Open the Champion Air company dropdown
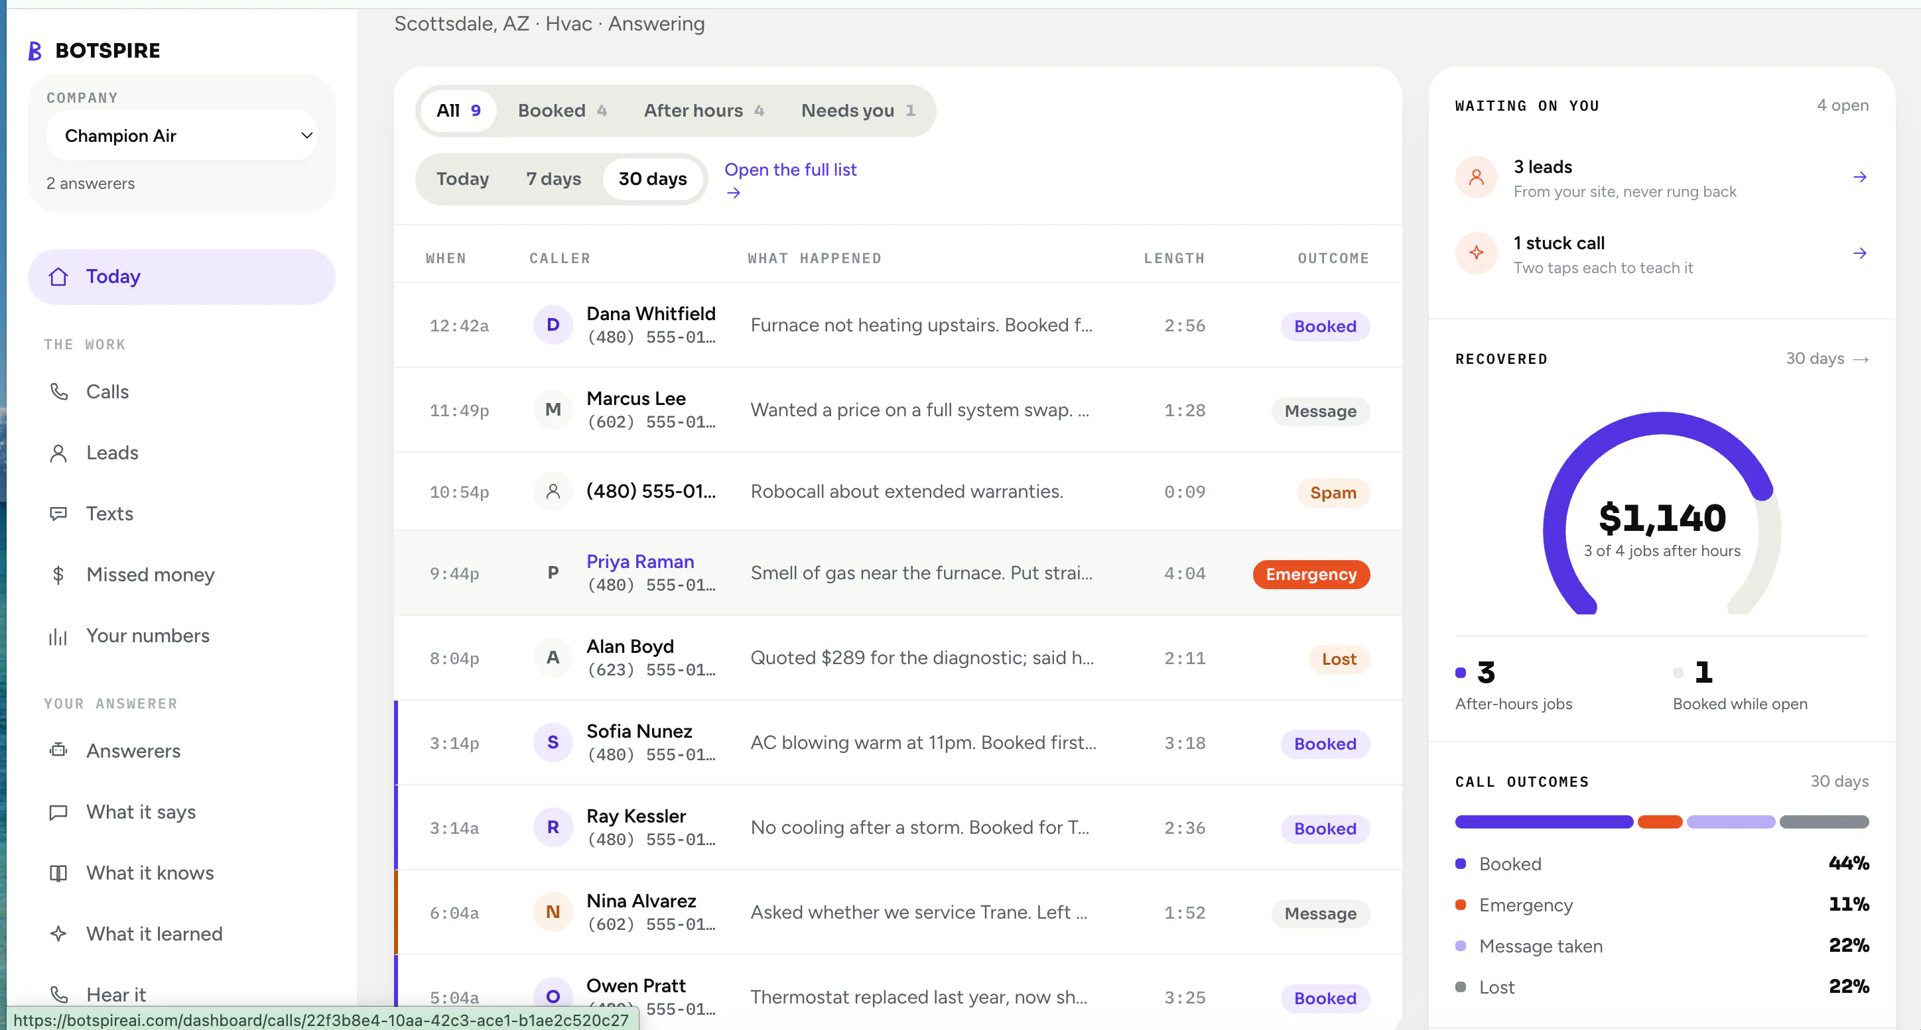Screen dimensions: 1921x1030 point(181,136)
